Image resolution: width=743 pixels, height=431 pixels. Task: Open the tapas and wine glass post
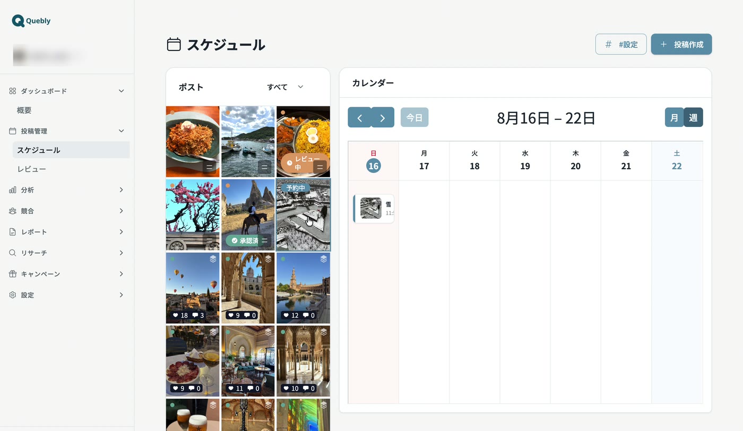193,361
